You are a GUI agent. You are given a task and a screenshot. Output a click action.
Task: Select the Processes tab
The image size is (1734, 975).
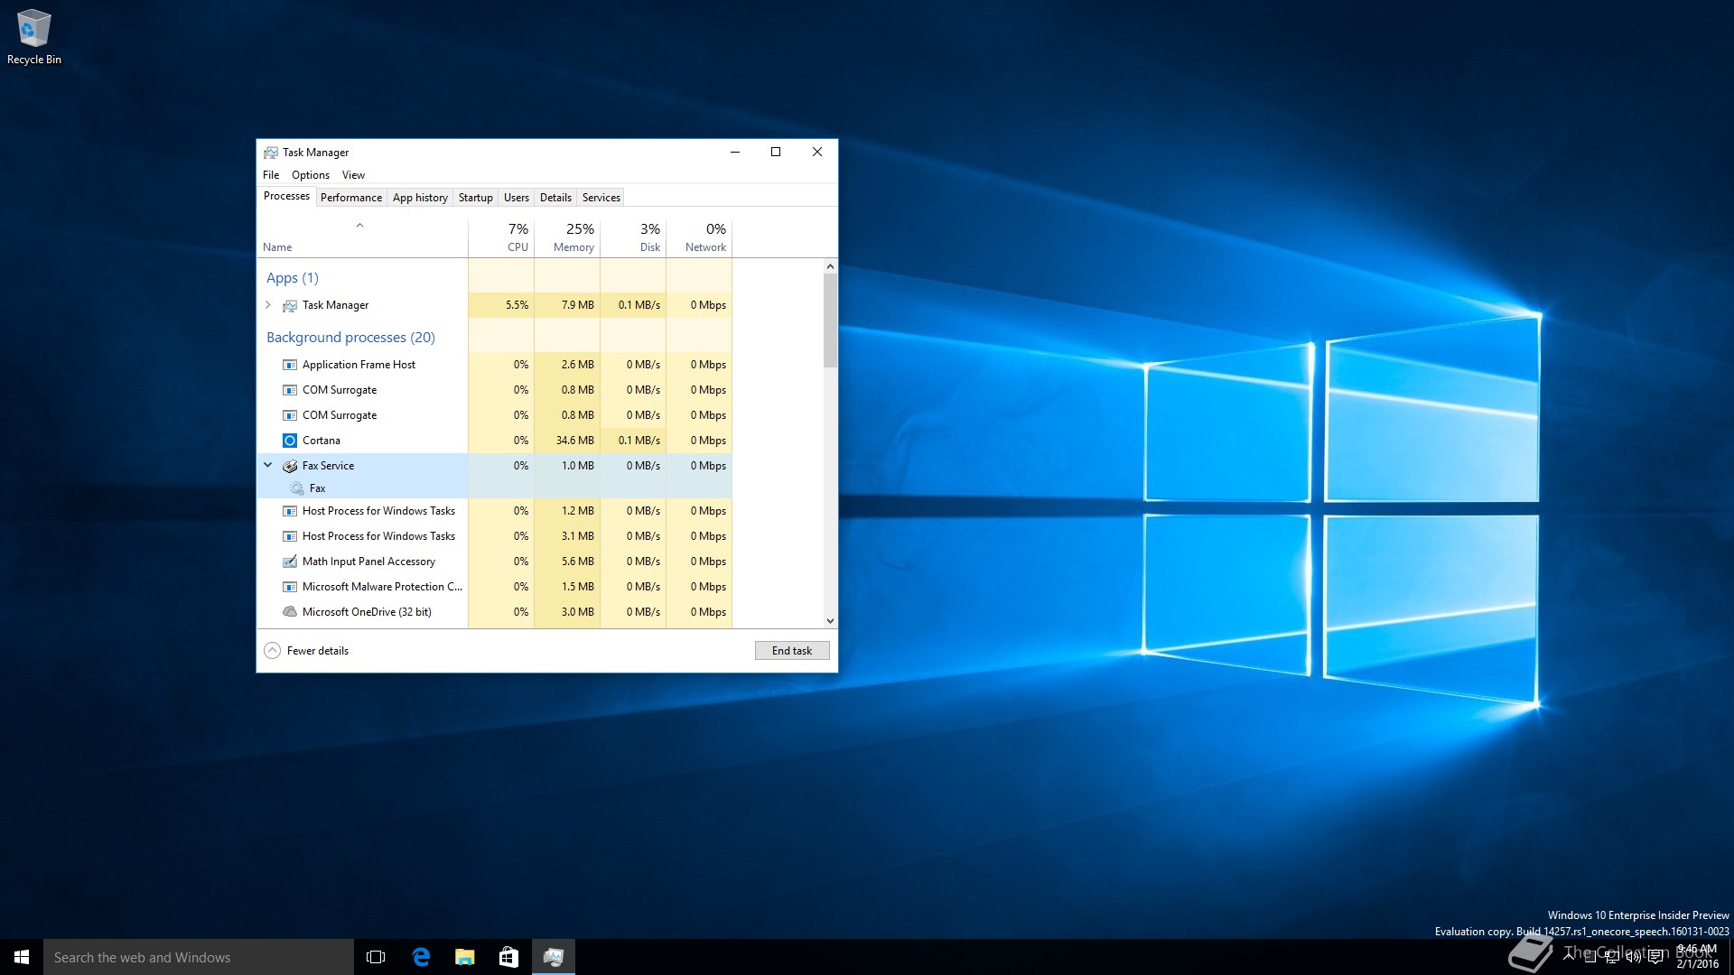point(286,196)
